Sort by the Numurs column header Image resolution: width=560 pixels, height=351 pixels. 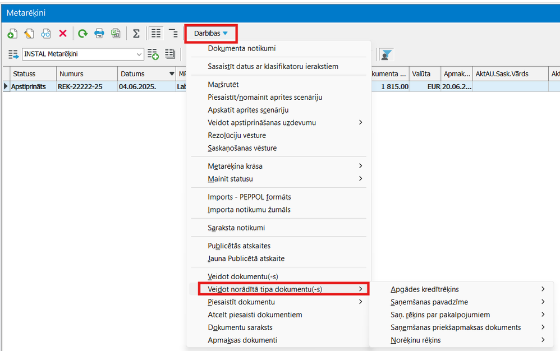point(87,74)
